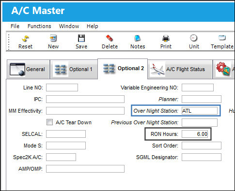
Task: Open the Template toolbar icon
Action: click(222, 42)
